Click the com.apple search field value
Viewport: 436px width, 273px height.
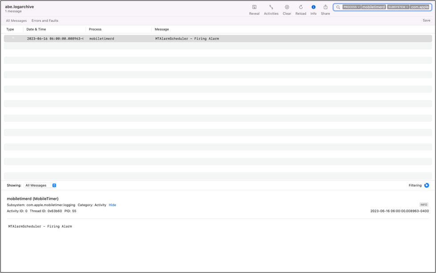(420, 7)
